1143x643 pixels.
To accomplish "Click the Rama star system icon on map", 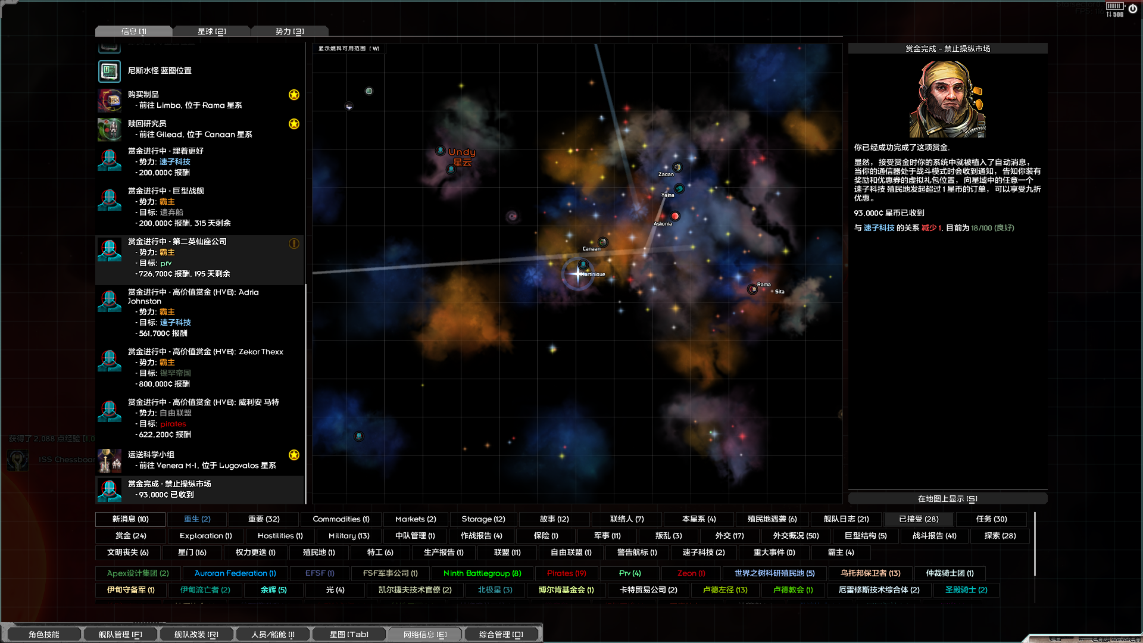I will tap(752, 289).
